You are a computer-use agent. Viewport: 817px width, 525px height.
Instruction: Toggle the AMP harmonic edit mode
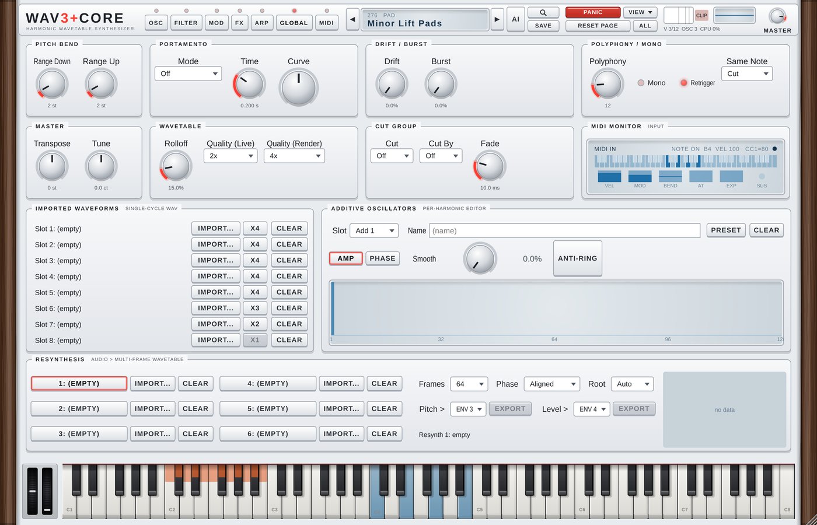point(345,258)
